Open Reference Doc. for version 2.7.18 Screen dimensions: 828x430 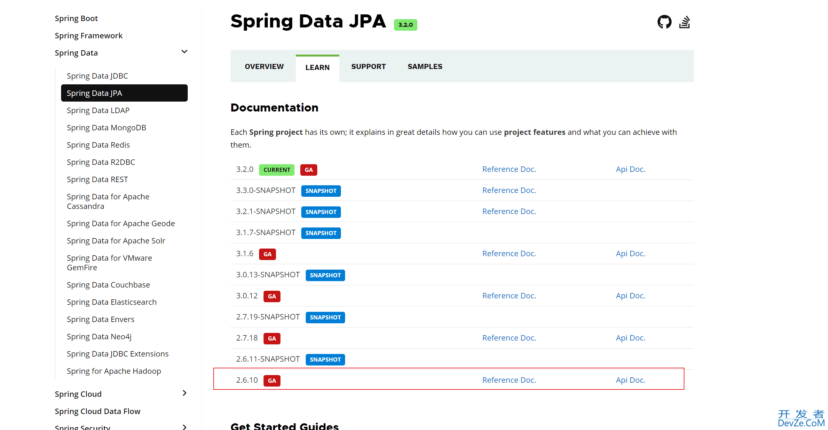tap(509, 338)
